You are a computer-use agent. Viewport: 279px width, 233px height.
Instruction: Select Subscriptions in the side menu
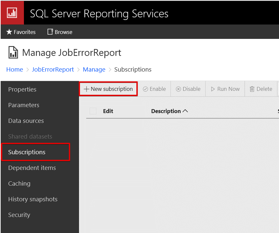(x=27, y=152)
